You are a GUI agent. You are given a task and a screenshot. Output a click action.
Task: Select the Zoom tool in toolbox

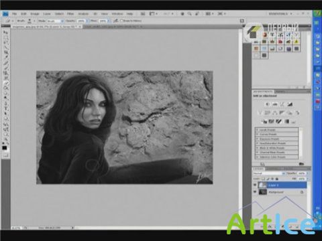pyautogui.click(x=7, y=139)
